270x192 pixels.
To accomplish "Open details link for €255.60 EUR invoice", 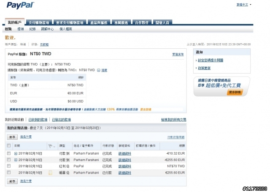I will pyautogui.click(x=125, y=173).
